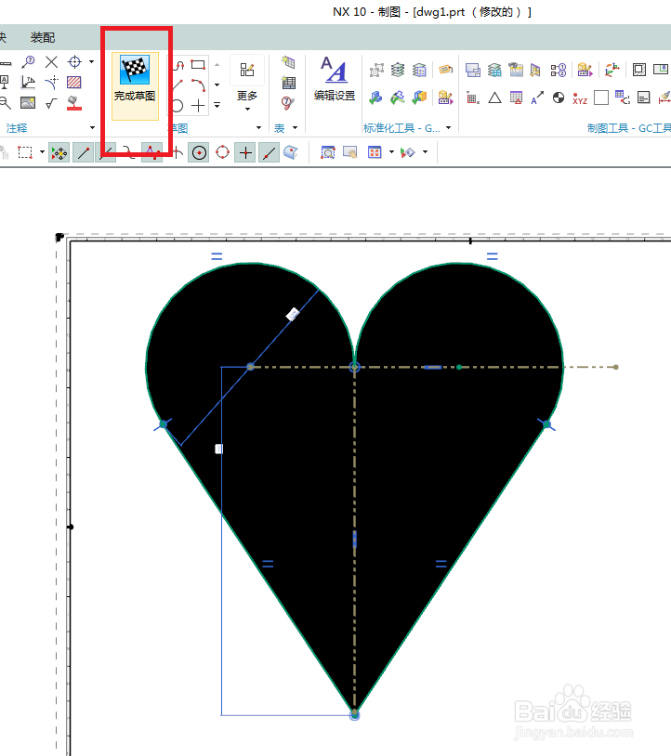Toggle the arc center snap option
The image size is (671, 756).
click(x=199, y=153)
